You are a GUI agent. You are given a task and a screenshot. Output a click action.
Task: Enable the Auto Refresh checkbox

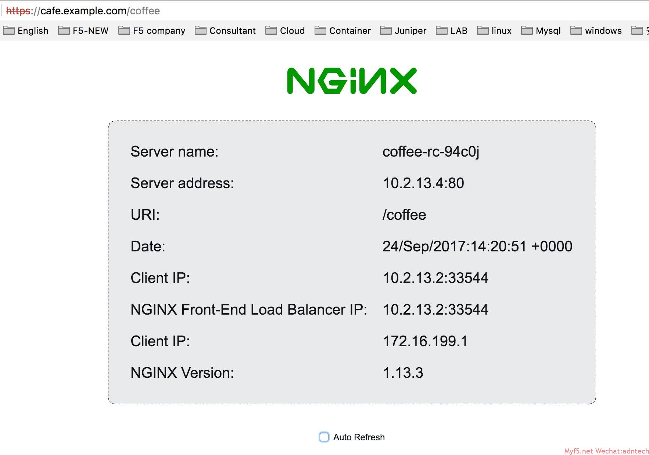(x=324, y=437)
